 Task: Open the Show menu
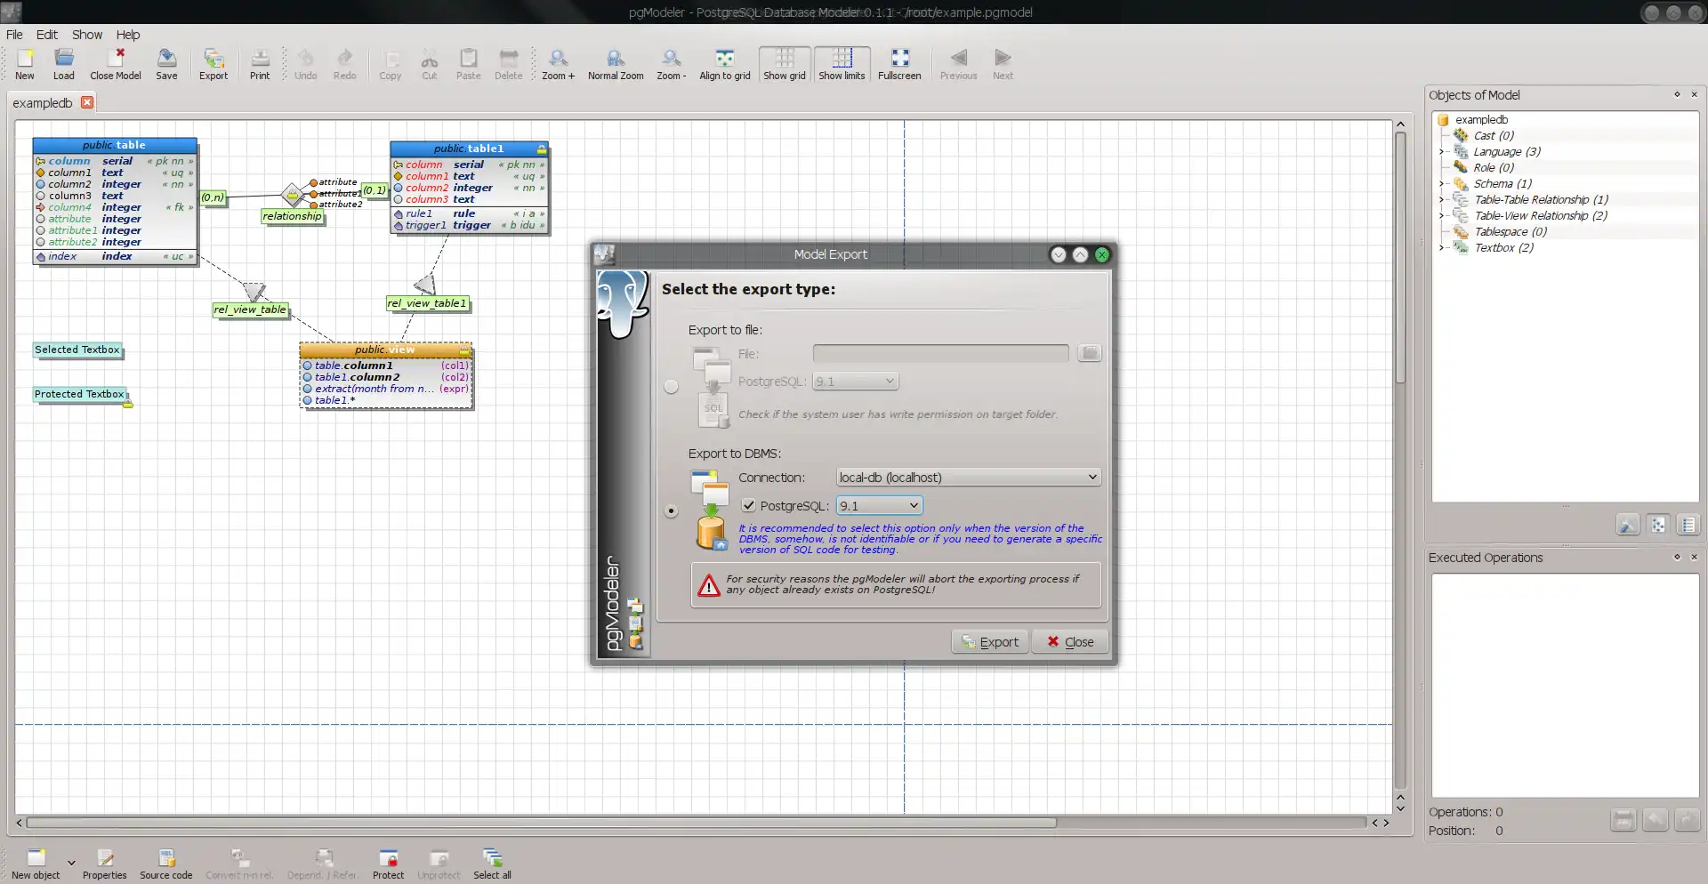[x=87, y=35]
